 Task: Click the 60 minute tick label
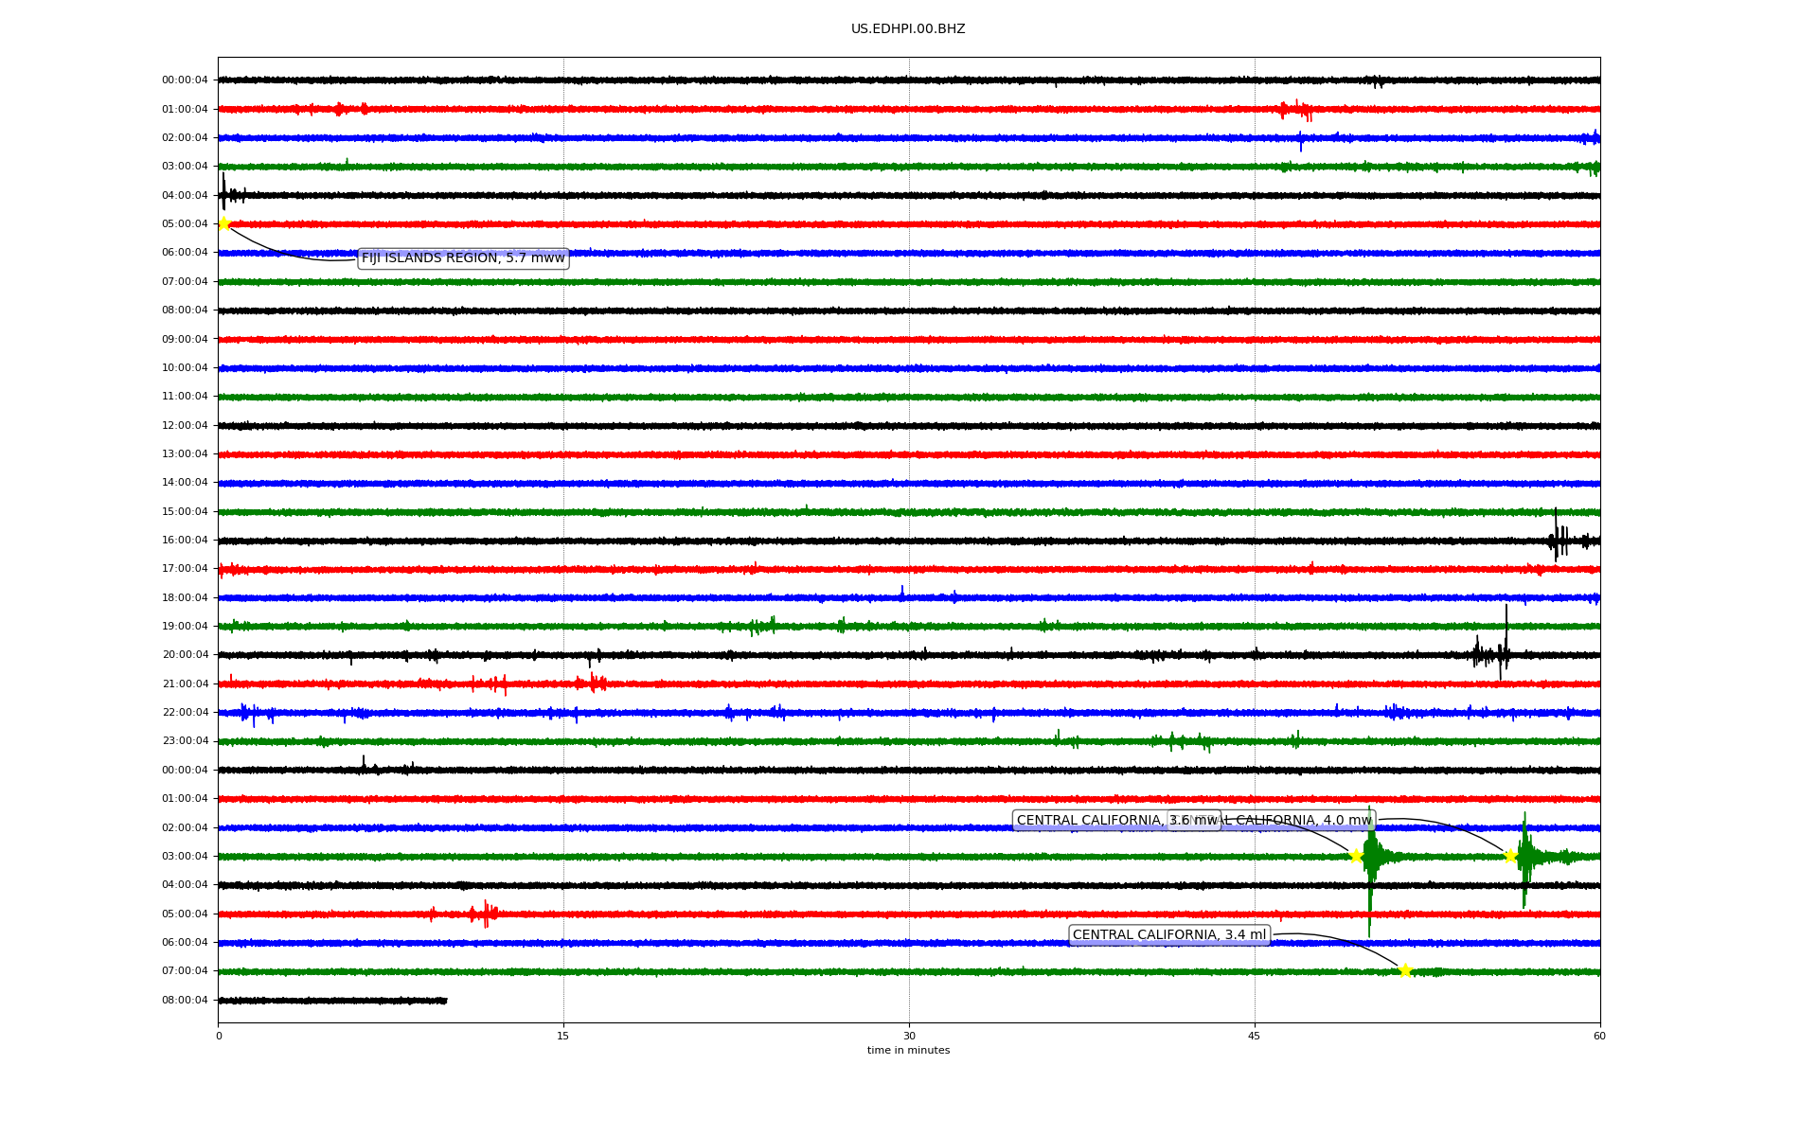pyautogui.click(x=1599, y=1036)
